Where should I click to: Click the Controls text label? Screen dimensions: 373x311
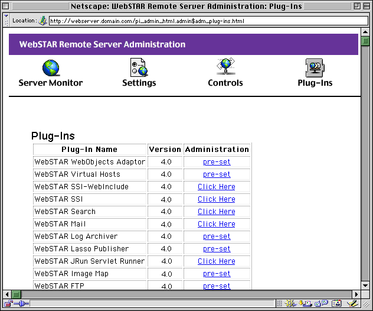[x=225, y=83]
